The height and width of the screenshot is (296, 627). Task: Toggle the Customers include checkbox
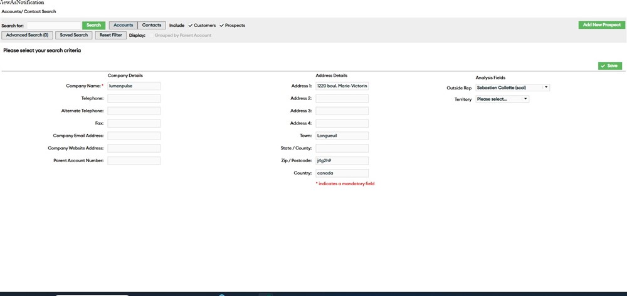click(x=191, y=26)
